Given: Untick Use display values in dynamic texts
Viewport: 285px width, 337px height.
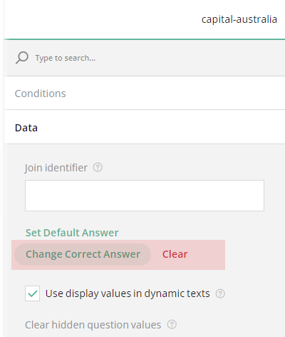Looking at the screenshot, I should tap(32, 293).
